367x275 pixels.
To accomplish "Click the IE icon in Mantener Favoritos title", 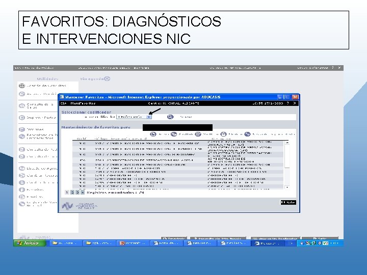I will (x=62, y=97).
